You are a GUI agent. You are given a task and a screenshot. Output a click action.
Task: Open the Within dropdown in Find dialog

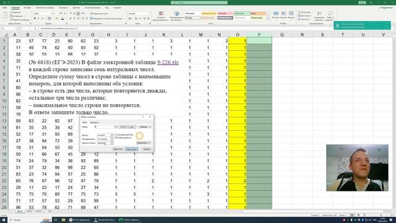click(x=112, y=135)
